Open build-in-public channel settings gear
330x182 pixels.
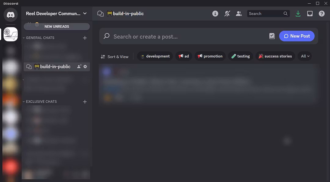coord(85,67)
